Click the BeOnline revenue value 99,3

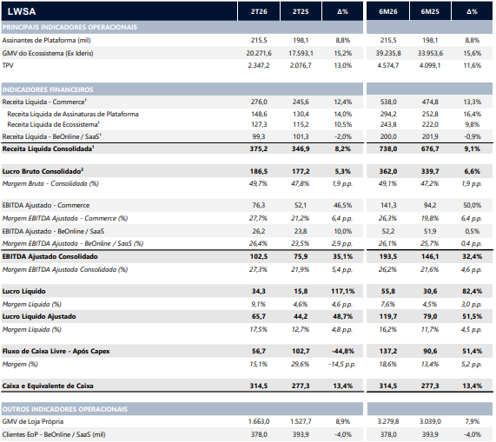[x=259, y=136]
